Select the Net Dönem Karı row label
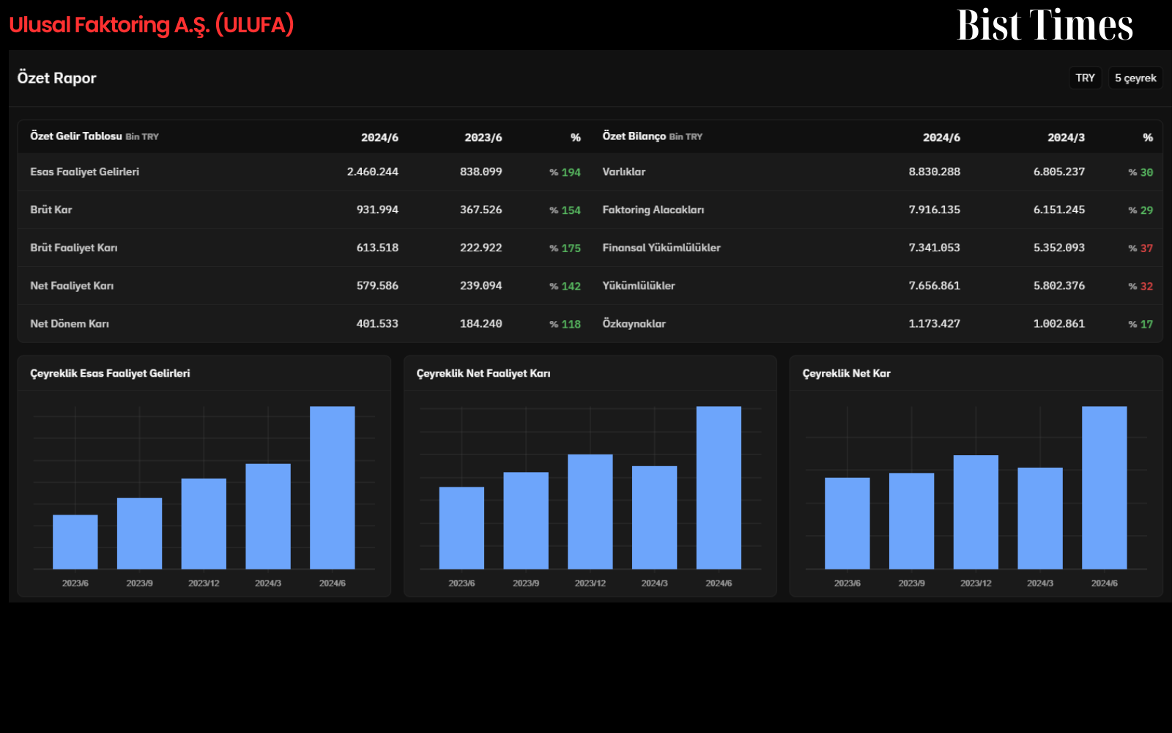The width and height of the screenshot is (1172, 733). tap(70, 323)
